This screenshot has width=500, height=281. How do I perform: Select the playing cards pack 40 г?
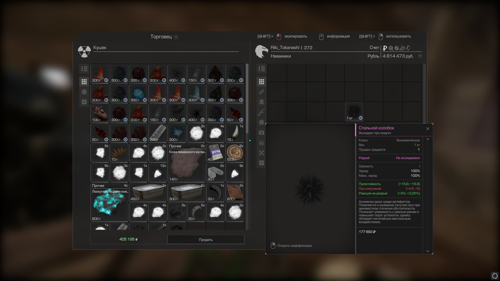point(216,153)
